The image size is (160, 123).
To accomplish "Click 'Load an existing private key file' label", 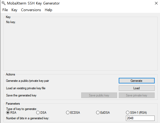I will coord(26,88).
